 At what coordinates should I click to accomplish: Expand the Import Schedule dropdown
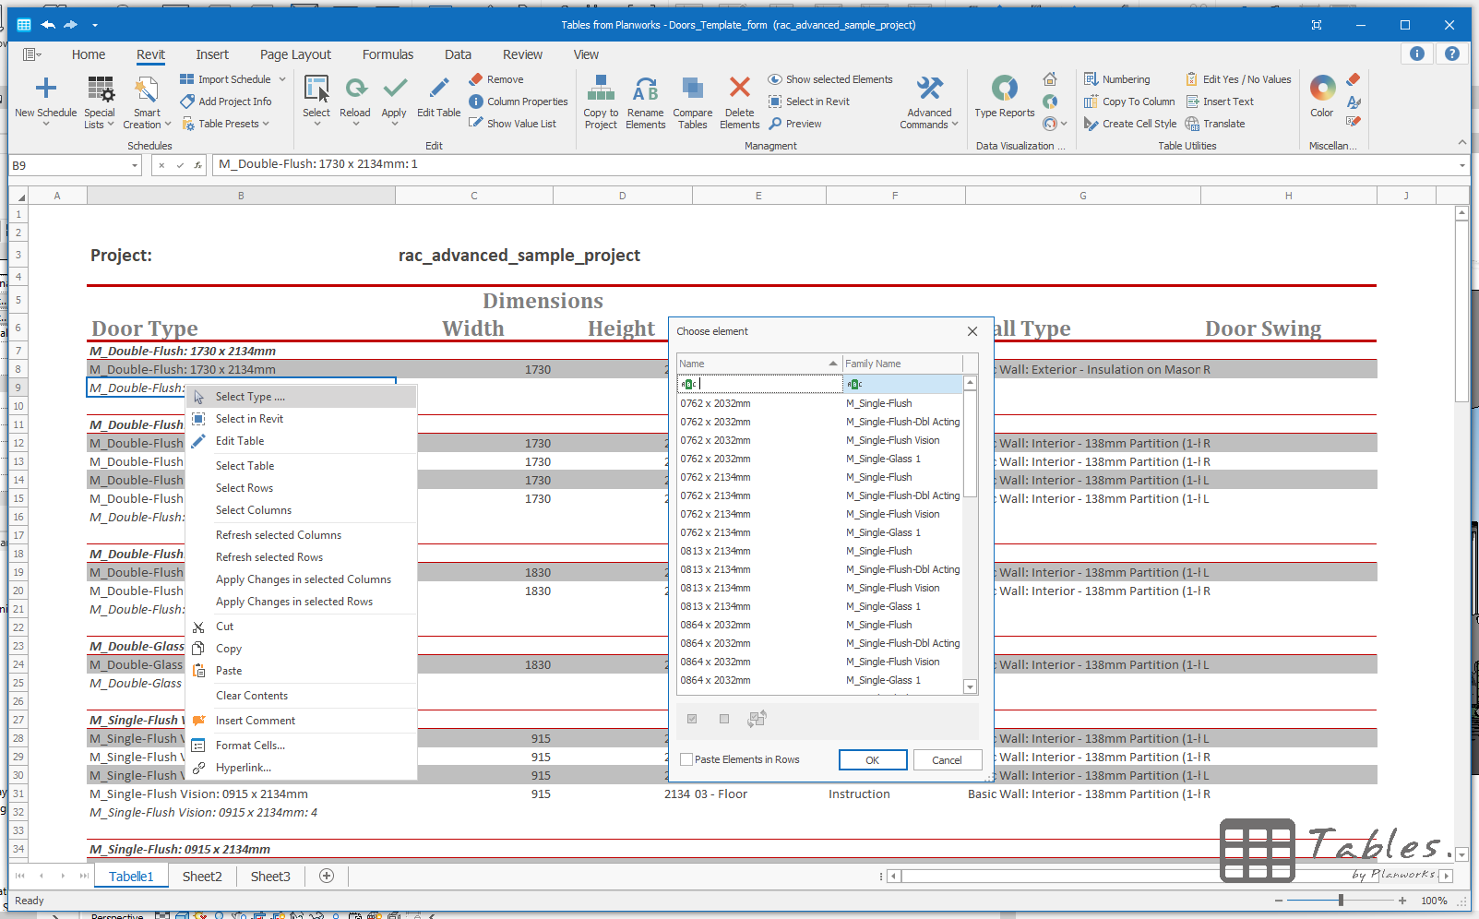(282, 79)
